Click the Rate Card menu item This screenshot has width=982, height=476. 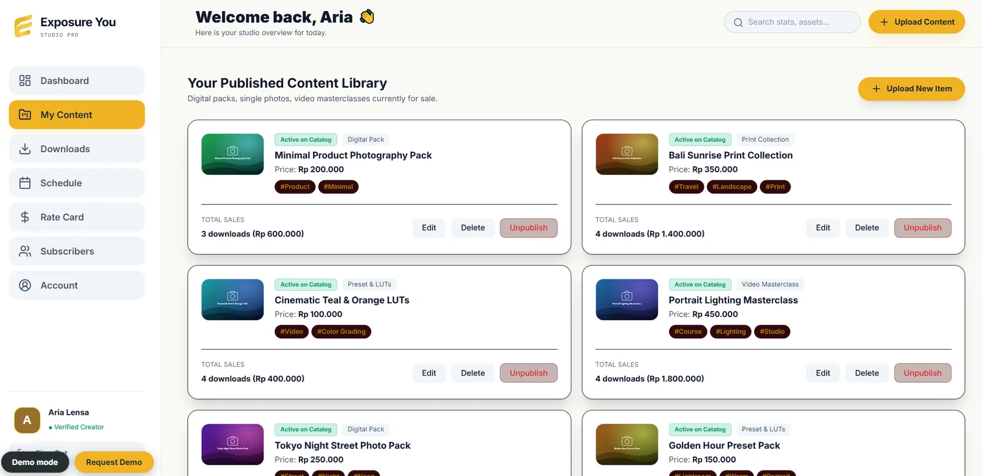77,217
